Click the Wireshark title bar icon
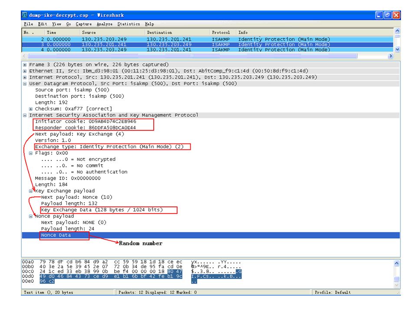The height and width of the screenshot is (313, 417). pyautogui.click(x=25, y=15)
